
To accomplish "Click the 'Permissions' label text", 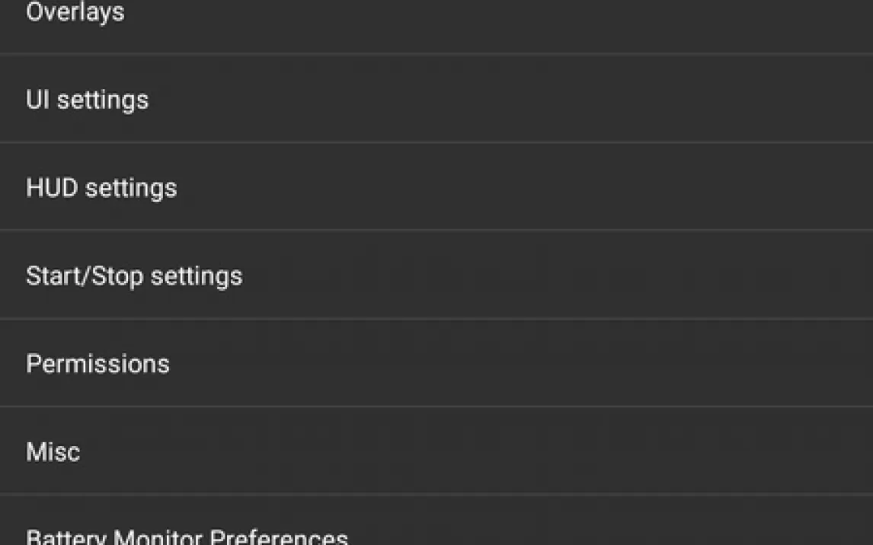I will click(98, 364).
